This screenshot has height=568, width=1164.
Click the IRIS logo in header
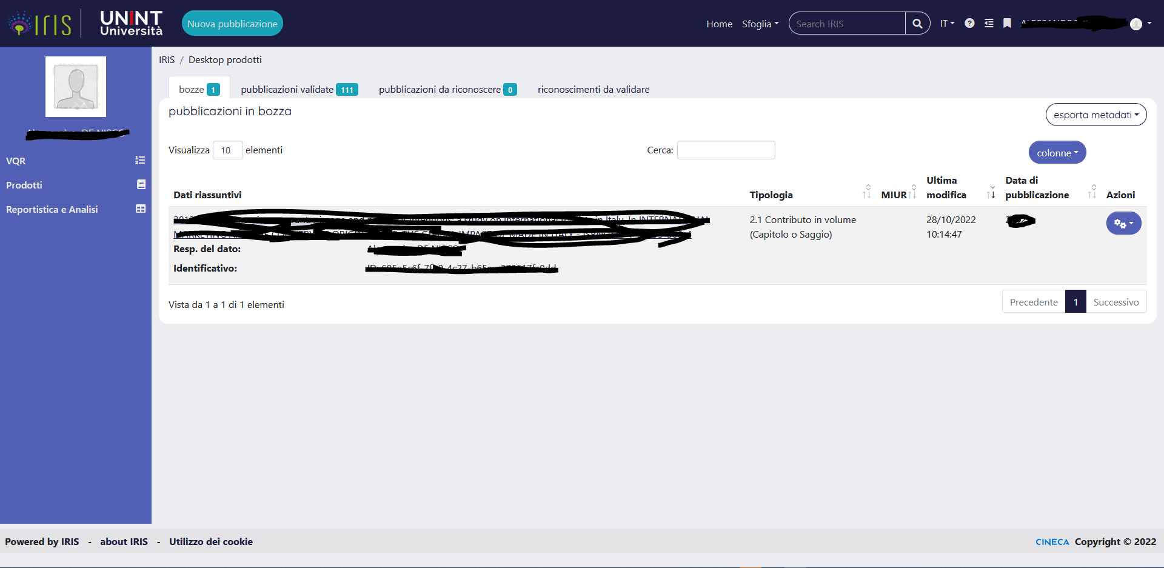(x=40, y=24)
